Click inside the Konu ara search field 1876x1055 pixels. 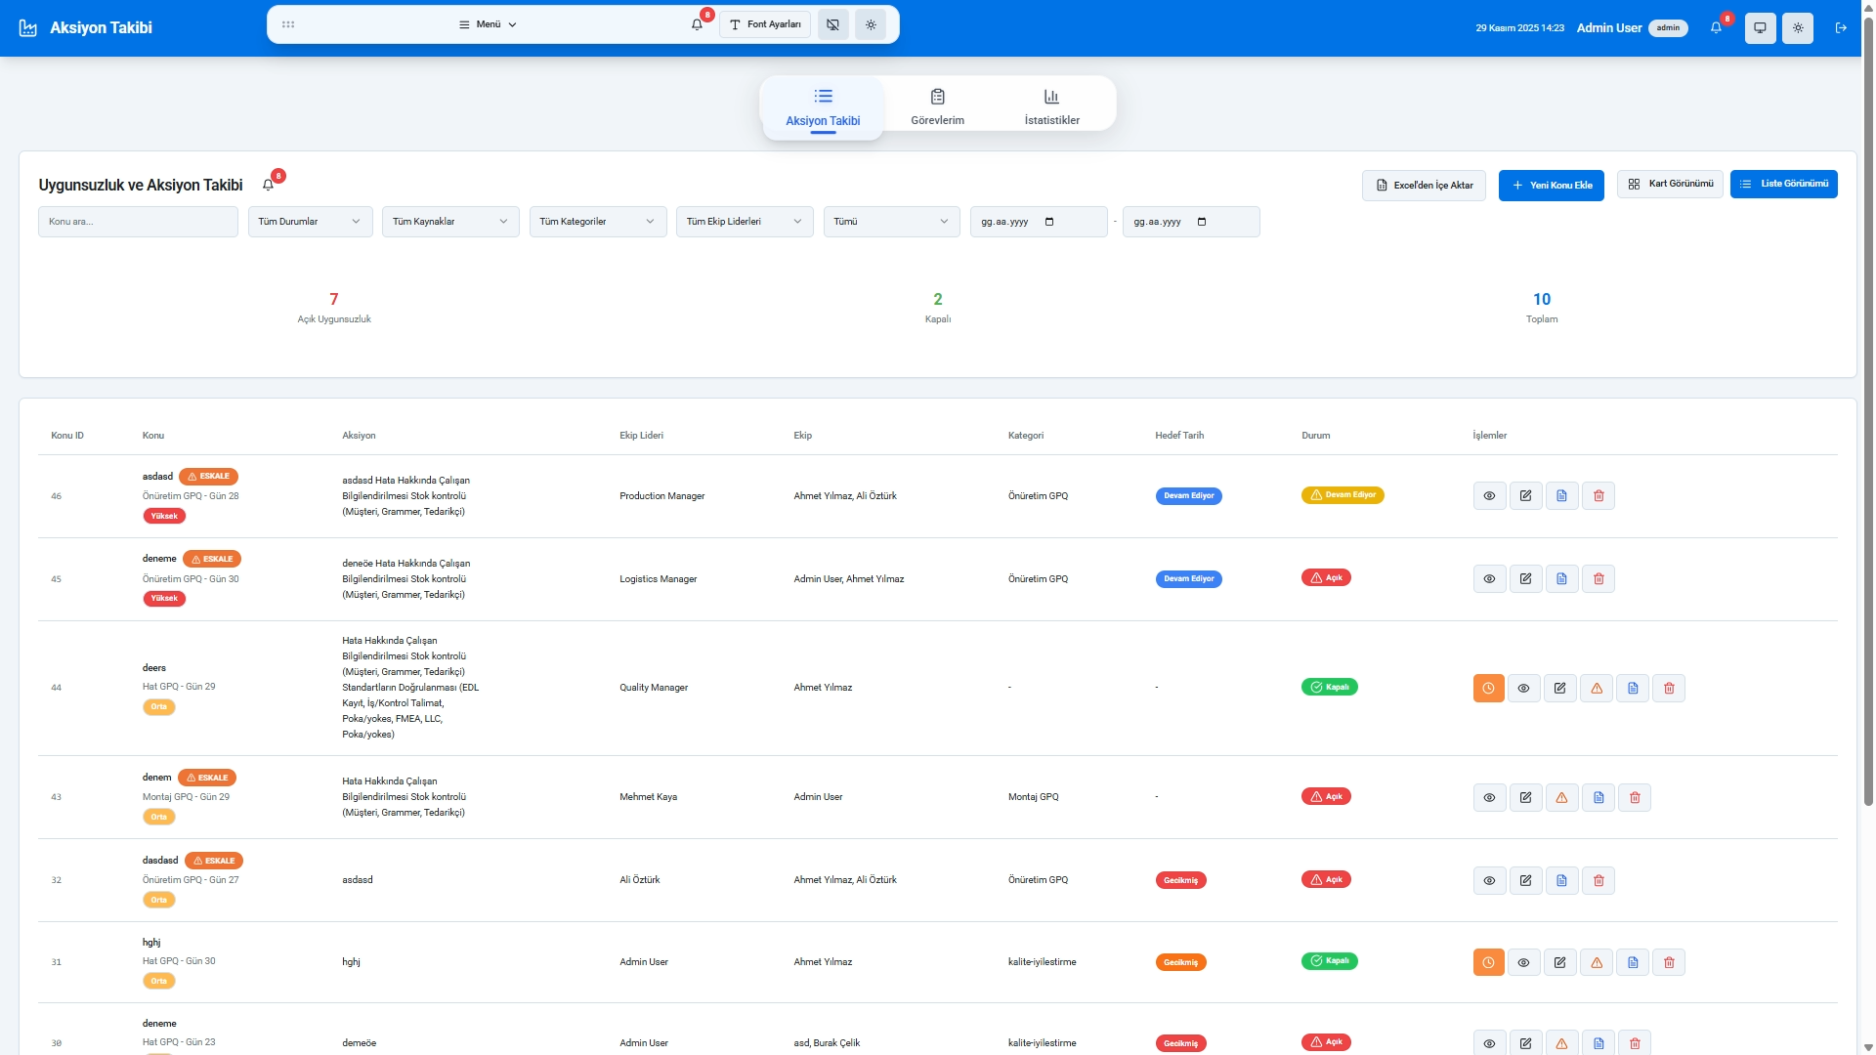[x=138, y=221]
